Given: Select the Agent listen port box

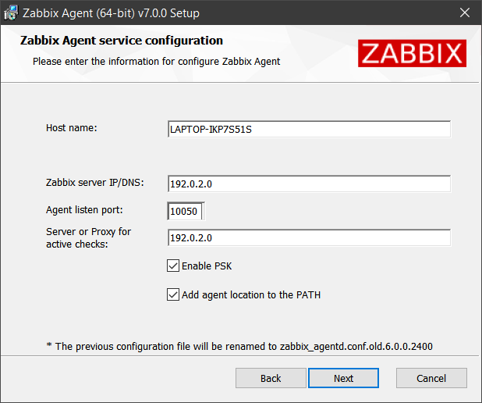Looking at the screenshot, I should point(186,211).
